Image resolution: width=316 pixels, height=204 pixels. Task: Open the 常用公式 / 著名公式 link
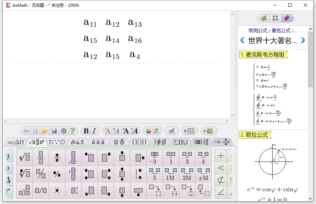(273, 30)
